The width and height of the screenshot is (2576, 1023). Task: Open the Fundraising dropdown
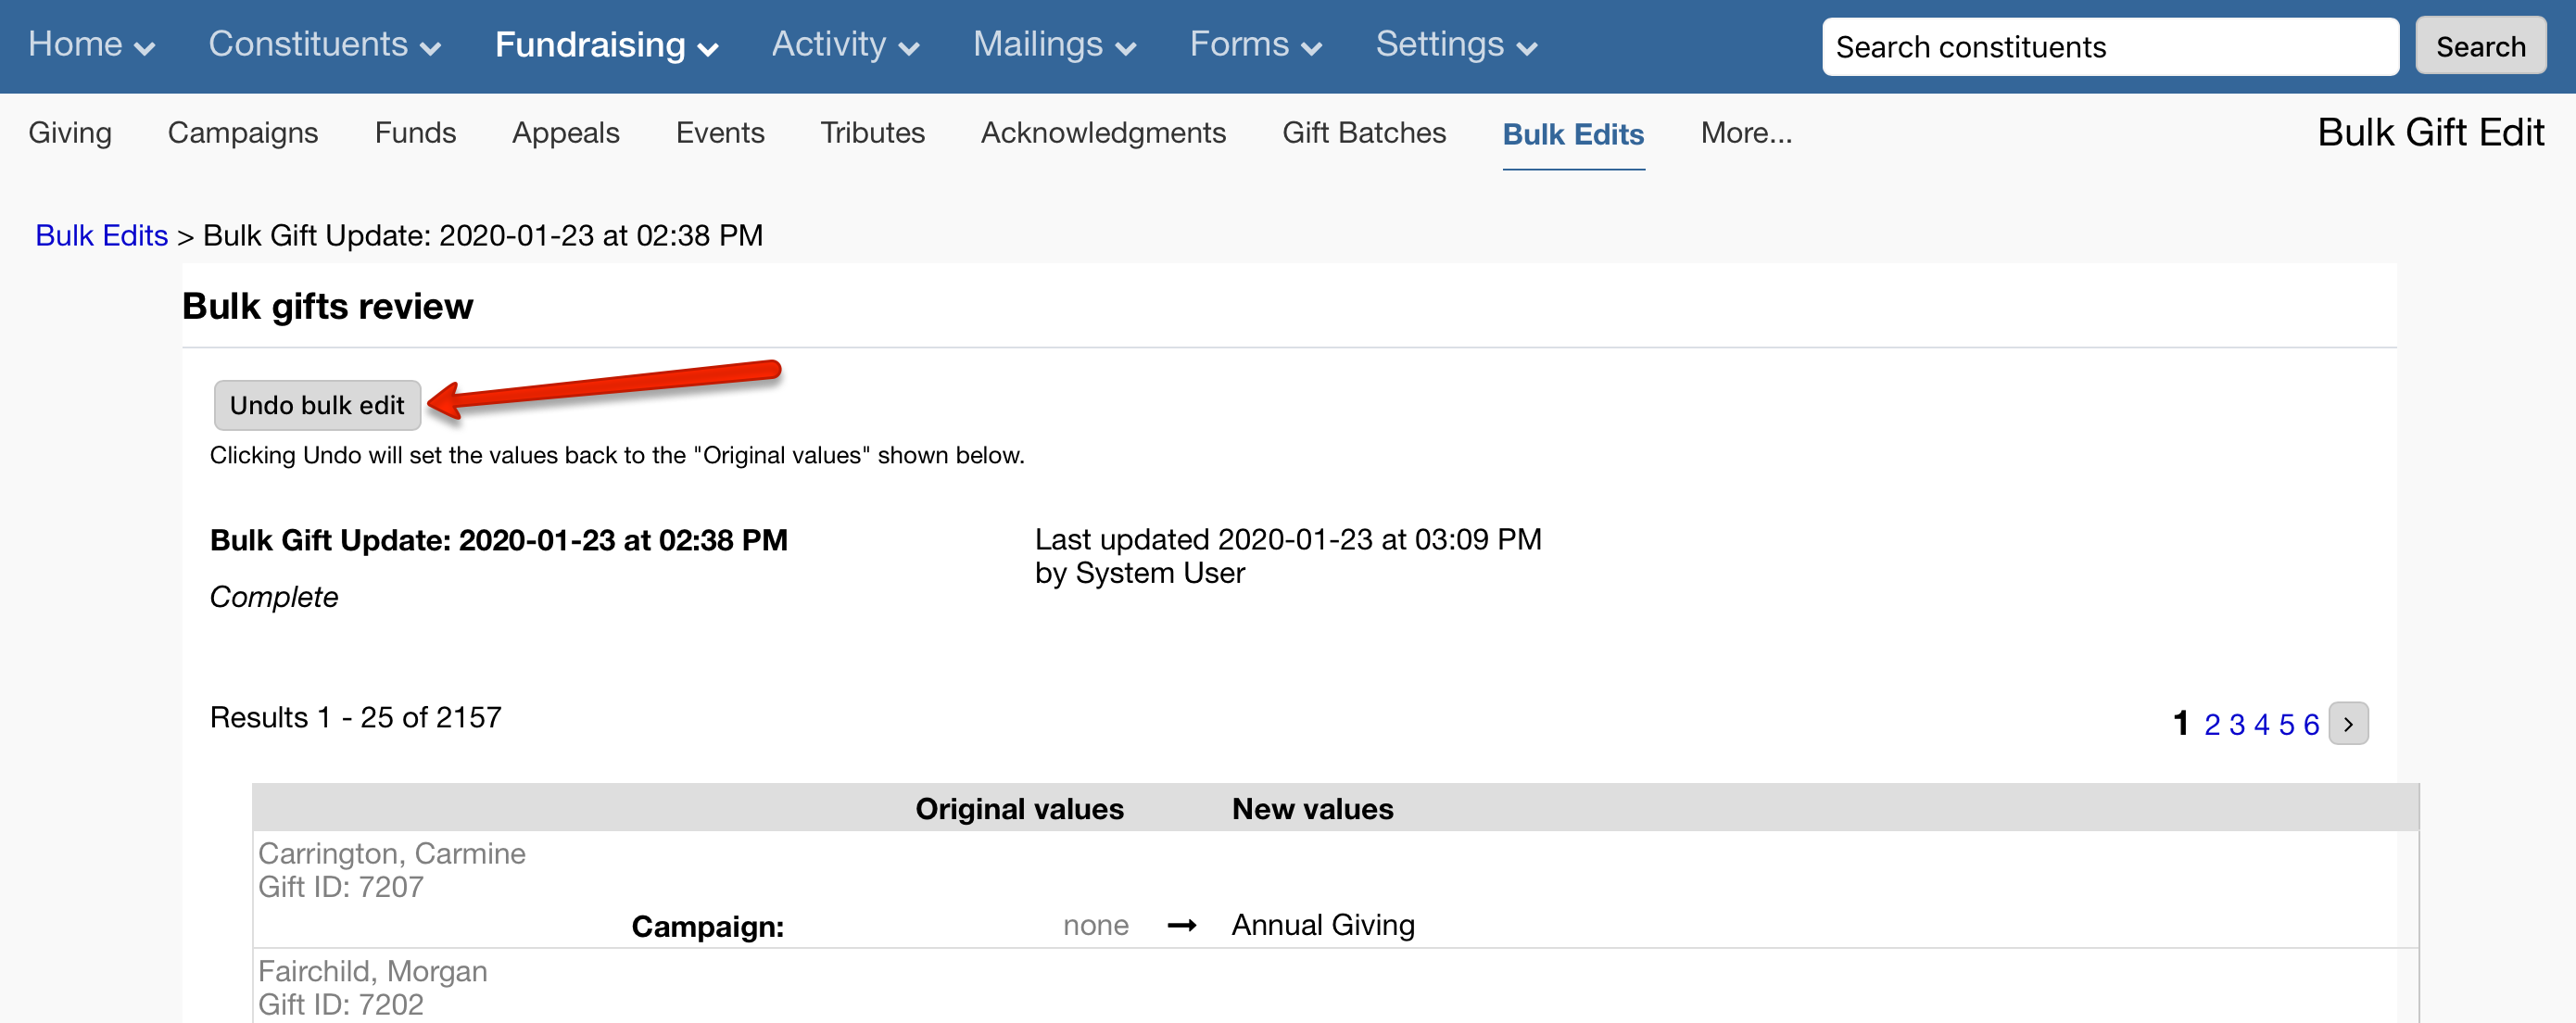tap(606, 45)
